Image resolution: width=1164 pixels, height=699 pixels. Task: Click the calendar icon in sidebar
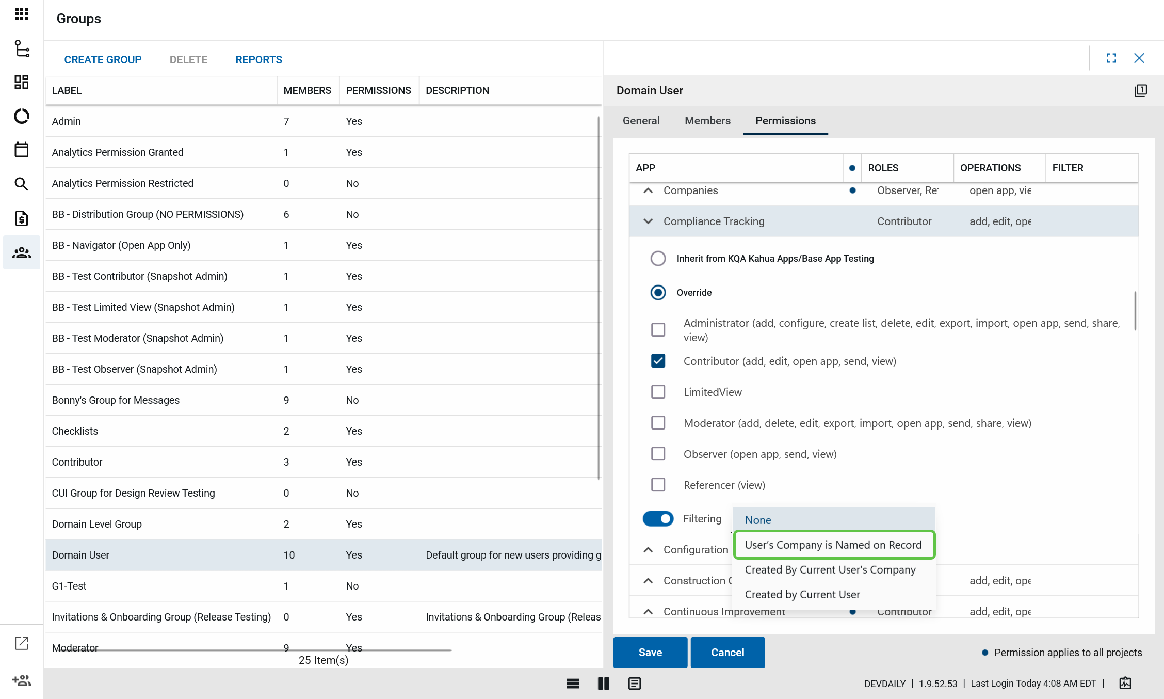click(x=22, y=150)
